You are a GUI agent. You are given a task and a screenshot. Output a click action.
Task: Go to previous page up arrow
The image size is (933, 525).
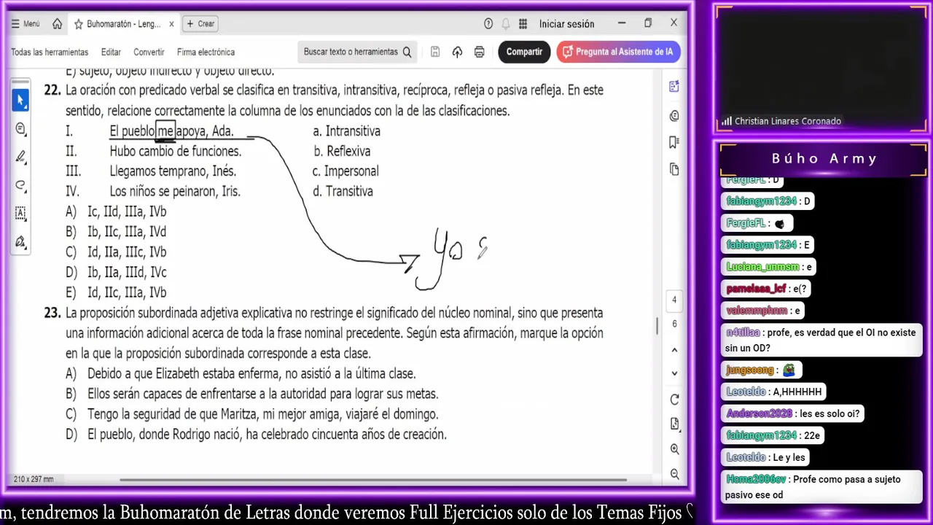[674, 349]
